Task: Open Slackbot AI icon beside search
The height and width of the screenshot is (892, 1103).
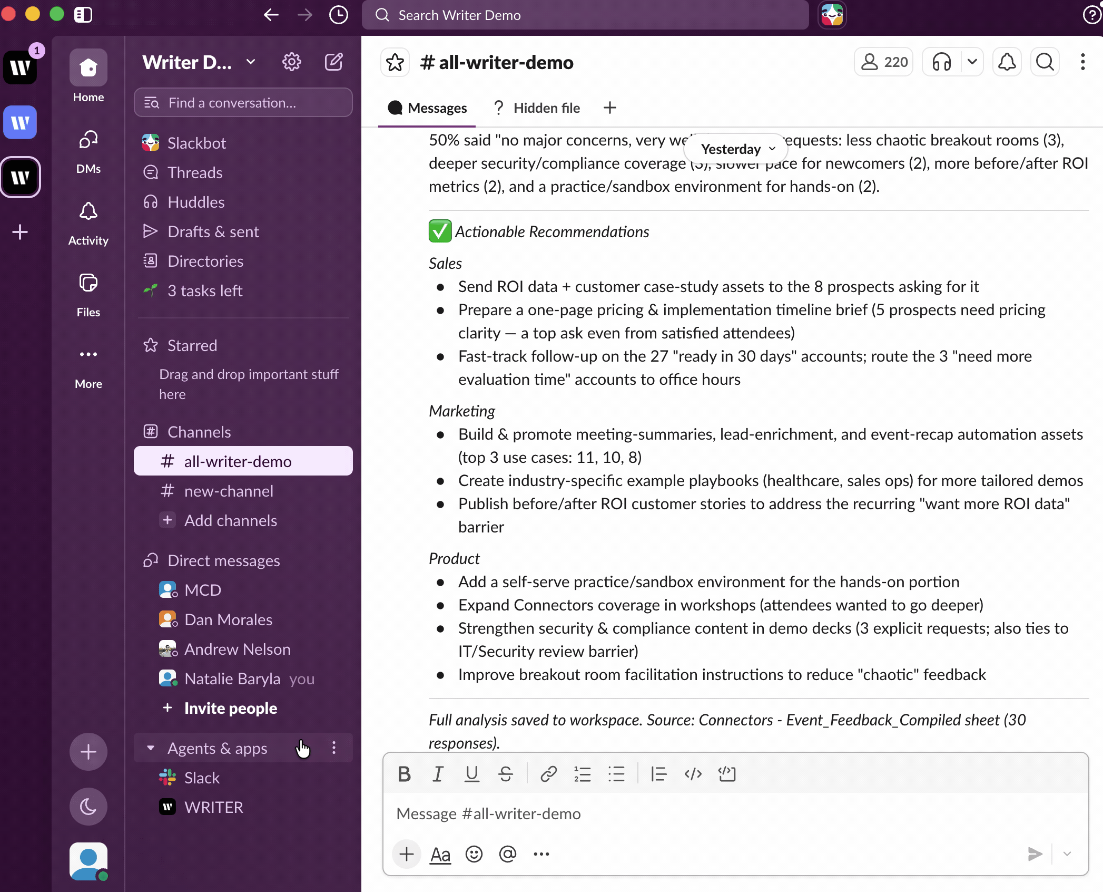Action: coord(832,15)
